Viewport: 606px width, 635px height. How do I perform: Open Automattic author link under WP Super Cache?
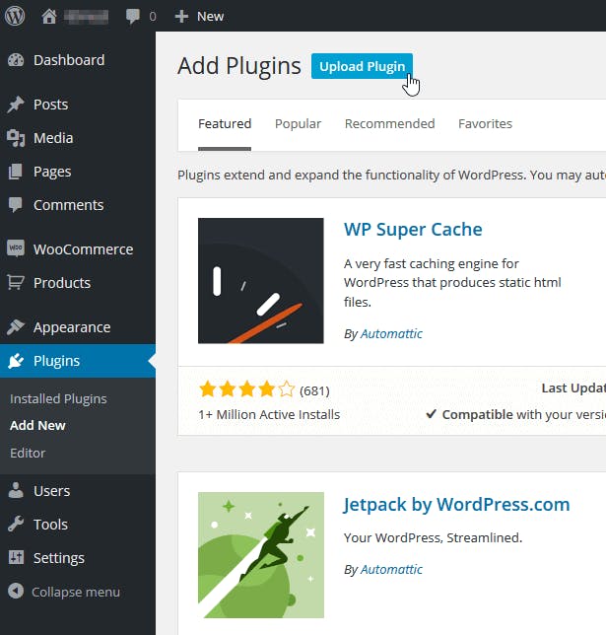tap(391, 333)
